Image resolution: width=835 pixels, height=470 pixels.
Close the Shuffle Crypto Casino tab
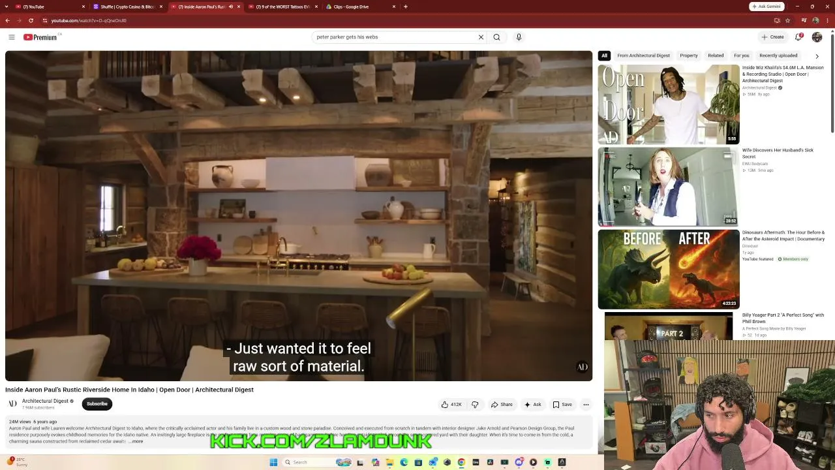(x=161, y=7)
